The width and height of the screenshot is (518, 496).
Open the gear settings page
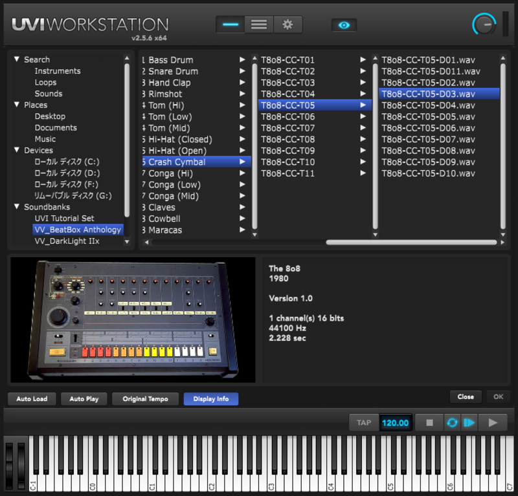[287, 25]
